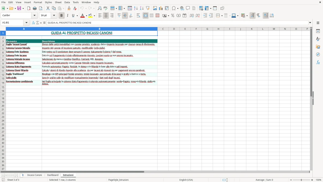Open the Data menu

(x=67, y=2)
